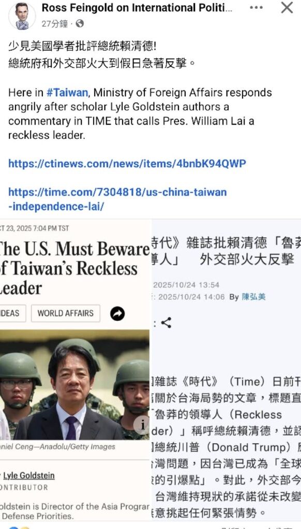Viewport: 301px width, 529px height.
Task: Tap Ross Feingold's profile avatar
Action: click(x=22, y=16)
